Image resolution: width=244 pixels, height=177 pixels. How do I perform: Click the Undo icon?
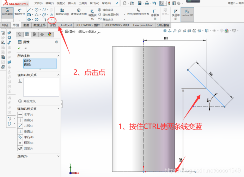coord(154,3)
